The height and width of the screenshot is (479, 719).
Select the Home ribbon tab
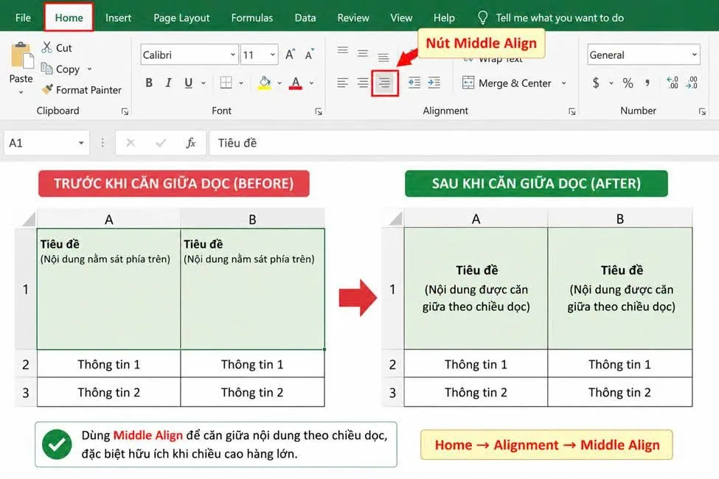69,18
